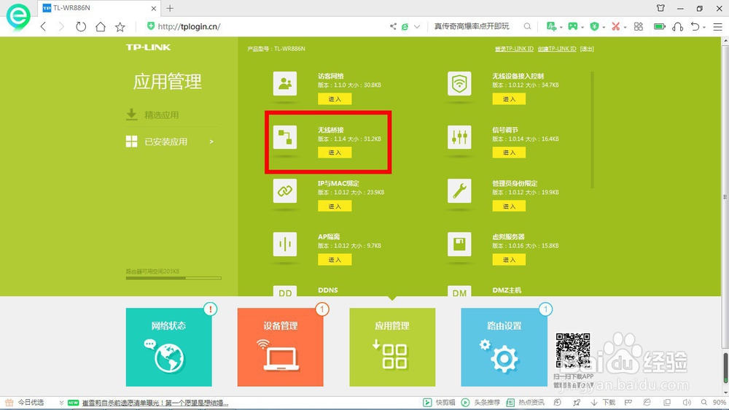729x410 pixels.
Task: Click the battery toolbar icon
Action: [x=659, y=26]
